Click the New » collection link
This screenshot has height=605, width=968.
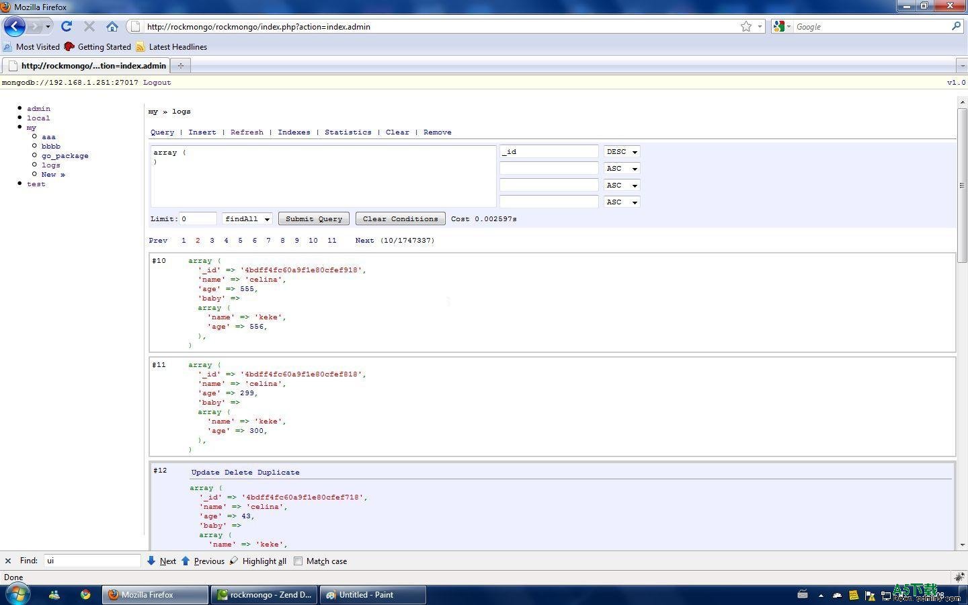[x=53, y=174]
